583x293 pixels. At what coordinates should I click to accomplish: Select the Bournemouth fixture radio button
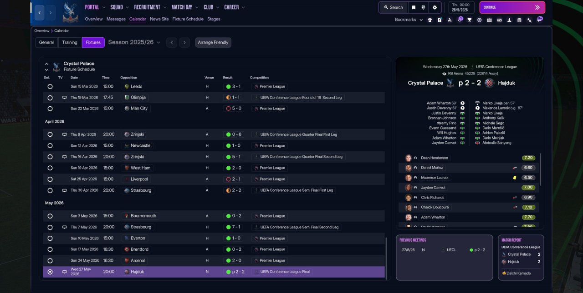(x=50, y=216)
